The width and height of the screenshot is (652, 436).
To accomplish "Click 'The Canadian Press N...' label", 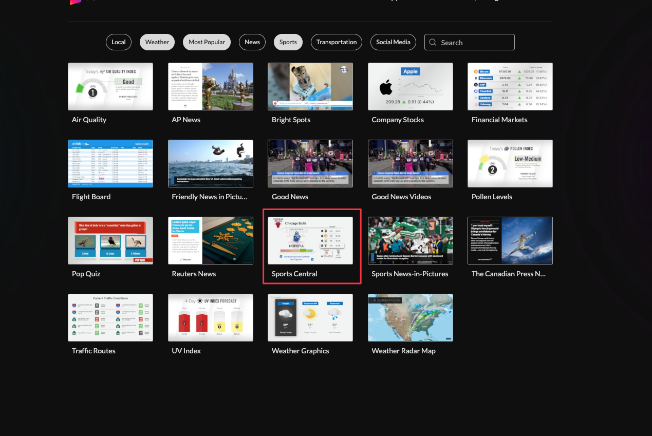I will [x=509, y=274].
